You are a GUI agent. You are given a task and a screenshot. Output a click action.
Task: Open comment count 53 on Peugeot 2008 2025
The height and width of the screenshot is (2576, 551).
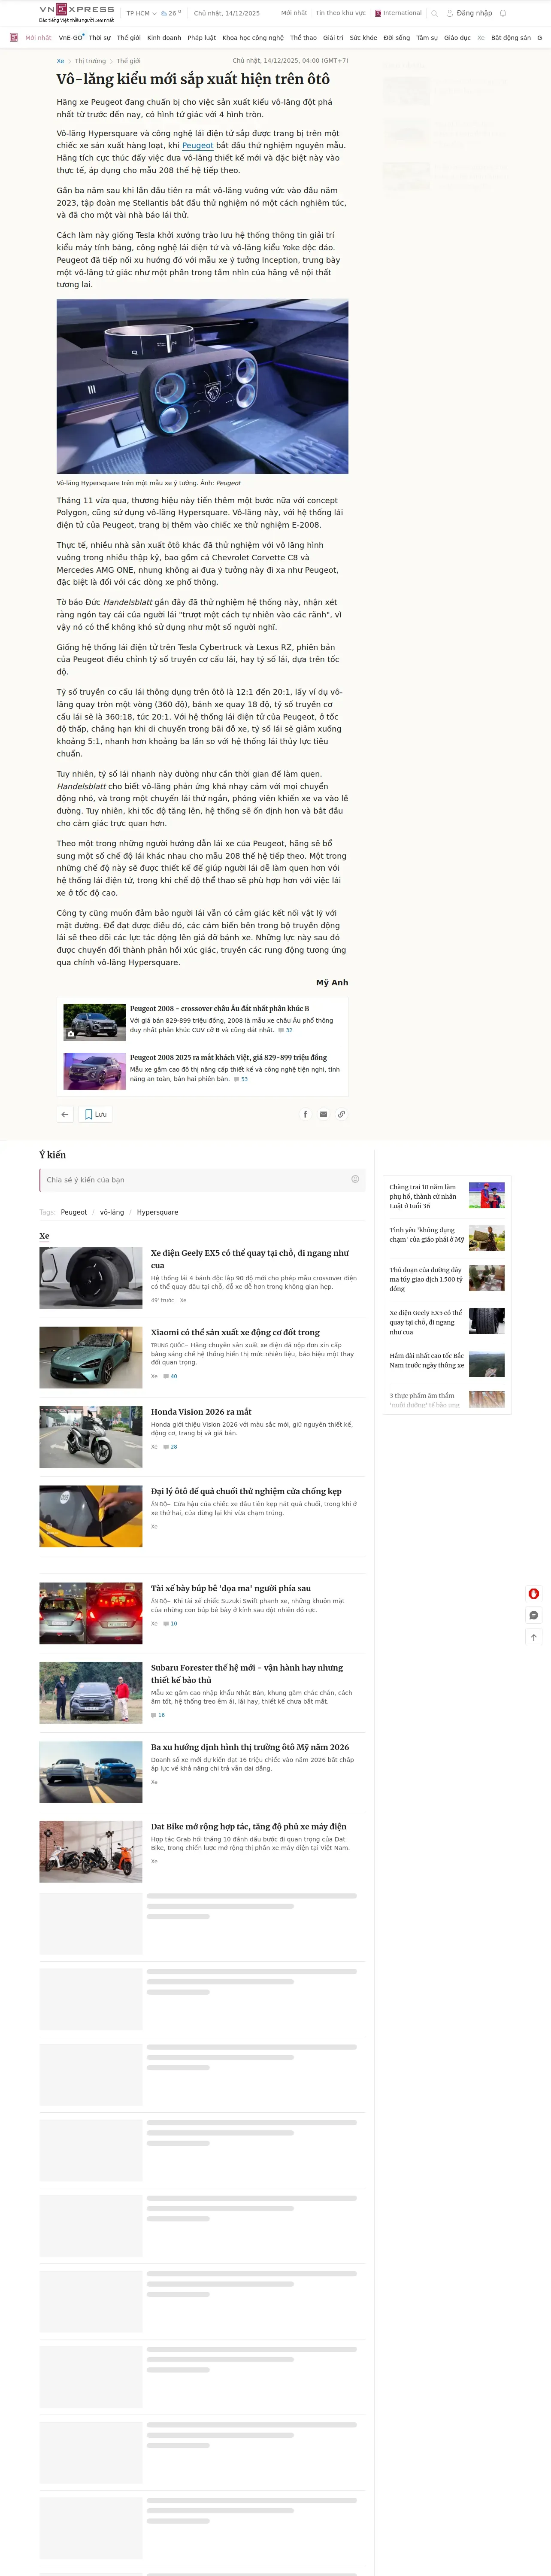point(241,1079)
